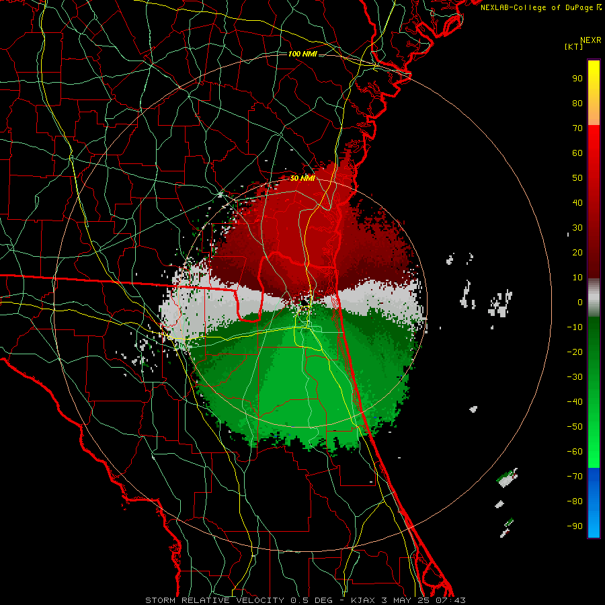Click the [KT] units label
The width and height of the screenshot is (605, 605).
[574, 46]
